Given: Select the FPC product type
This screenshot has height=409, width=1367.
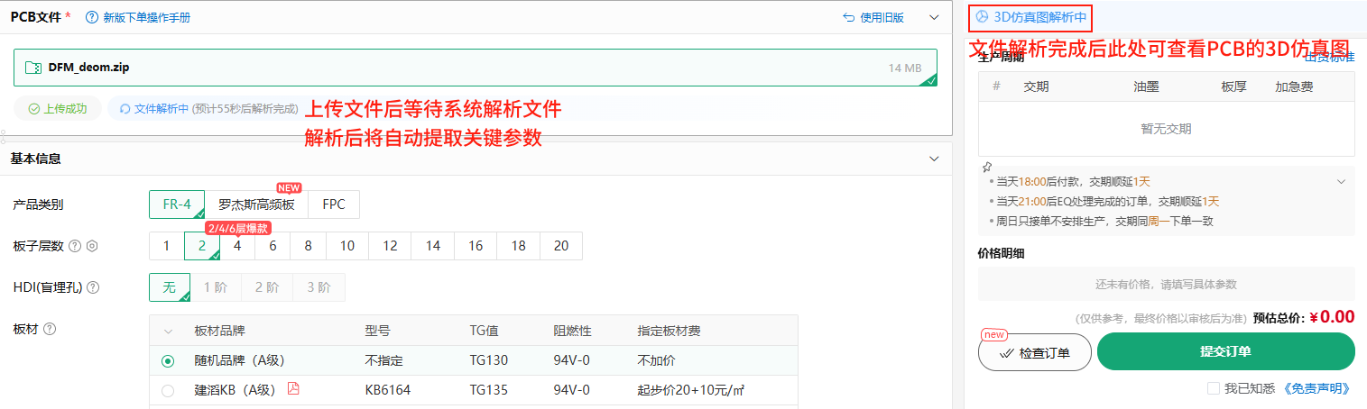Looking at the screenshot, I should pyautogui.click(x=334, y=204).
